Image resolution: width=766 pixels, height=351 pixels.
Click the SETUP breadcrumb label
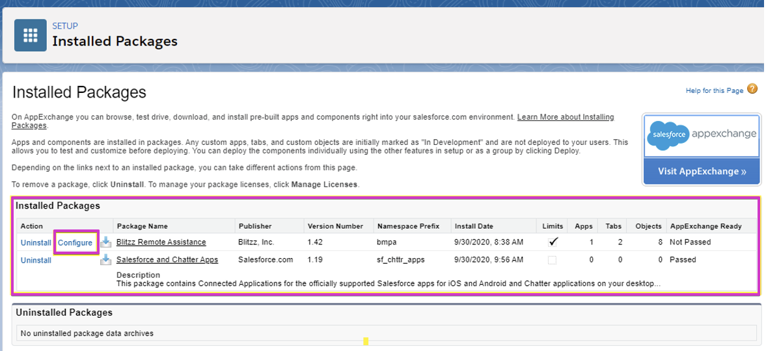[x=65, y=26]
